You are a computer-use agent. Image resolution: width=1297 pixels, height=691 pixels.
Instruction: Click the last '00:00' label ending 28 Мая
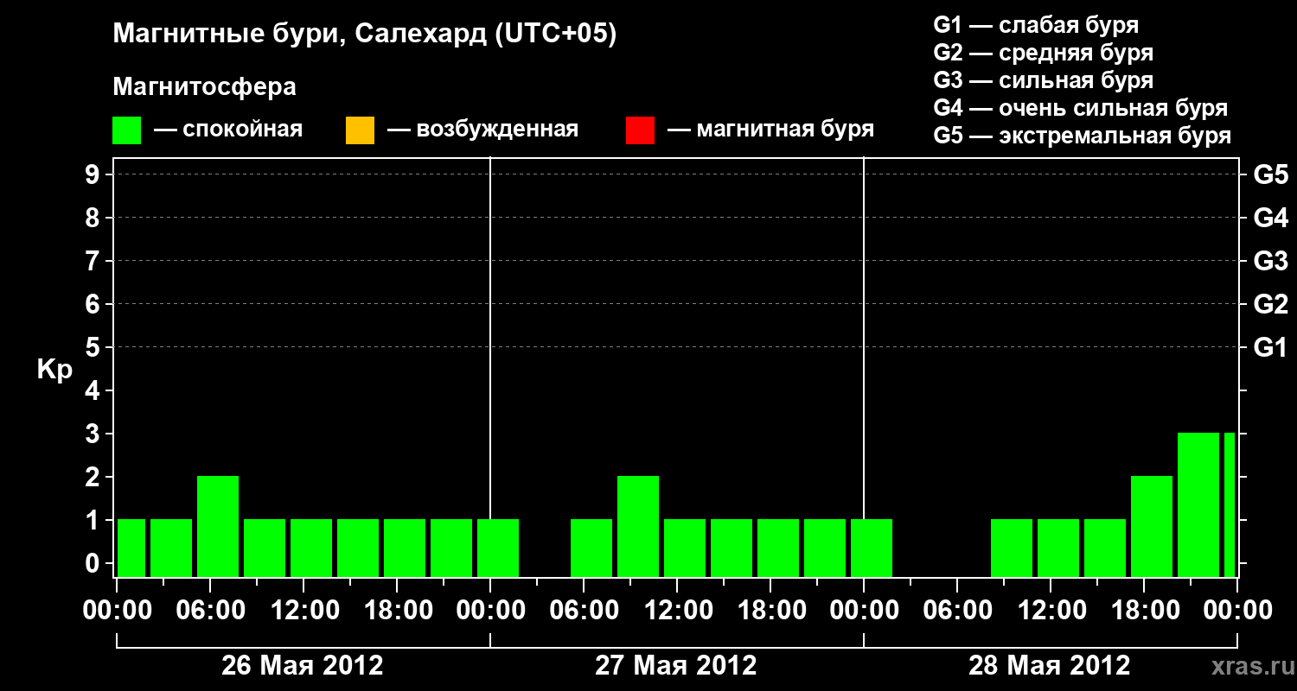click(x=1237, y=610)
